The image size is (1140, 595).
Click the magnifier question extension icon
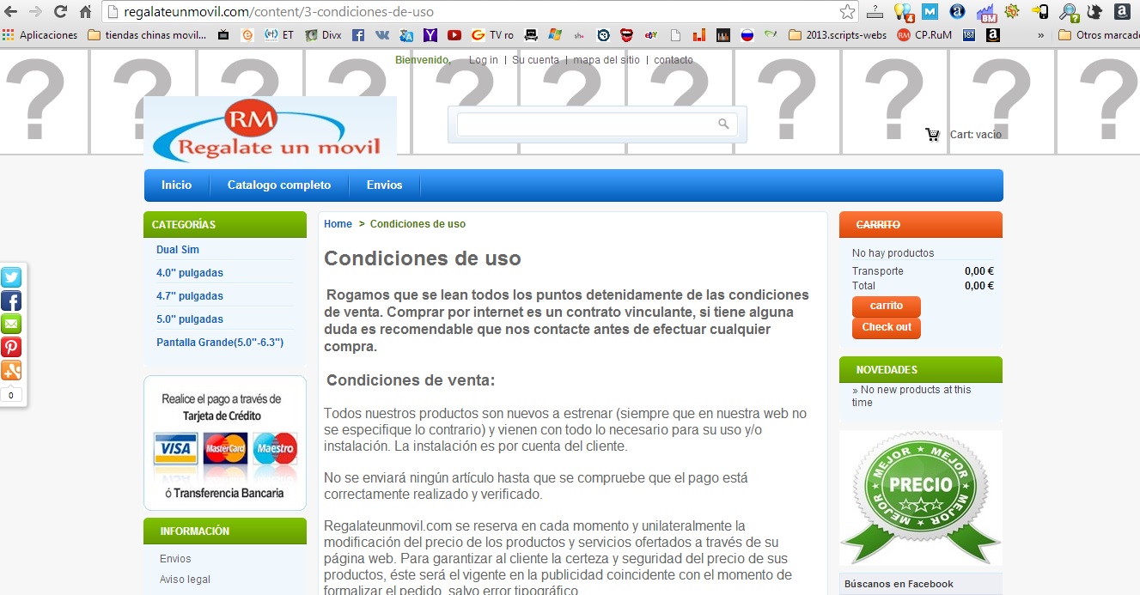click(1070, 13)
